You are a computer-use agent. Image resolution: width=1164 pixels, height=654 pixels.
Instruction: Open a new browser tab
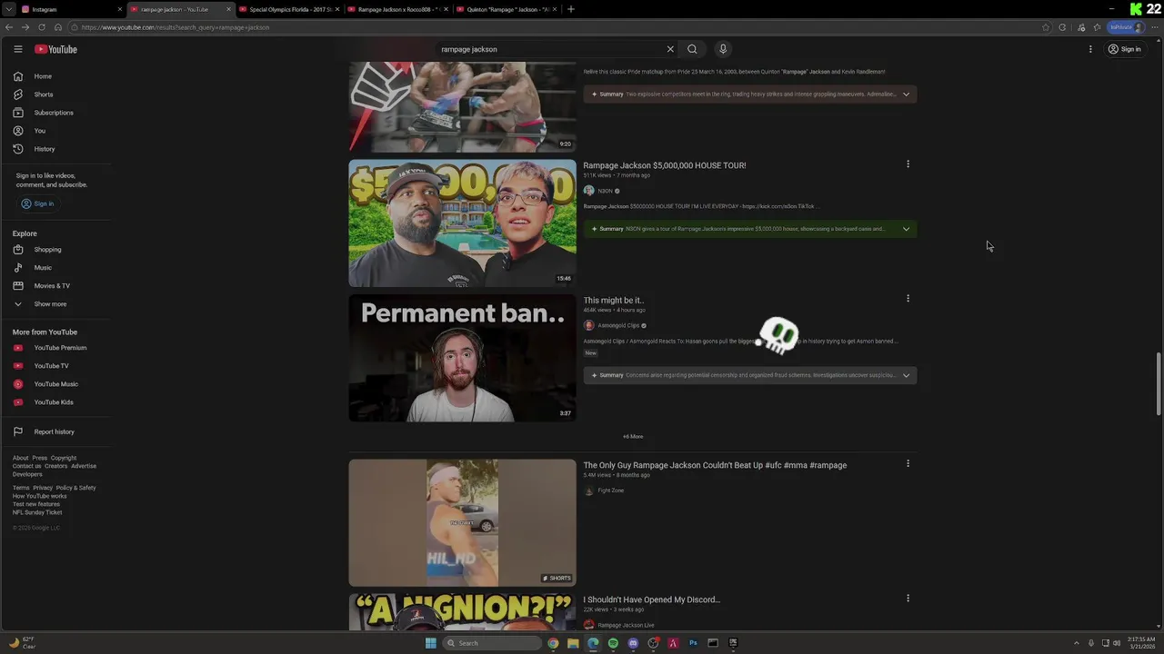click(x=571, y=9)
